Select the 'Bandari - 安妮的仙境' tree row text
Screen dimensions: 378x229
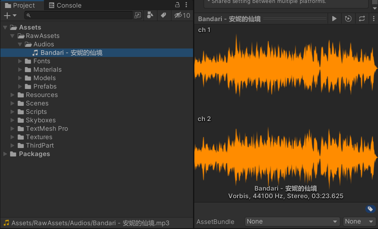coord(72,53)
